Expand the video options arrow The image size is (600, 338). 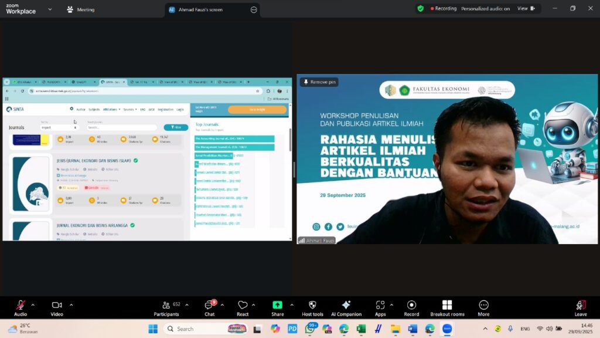(x=71, y=305)
